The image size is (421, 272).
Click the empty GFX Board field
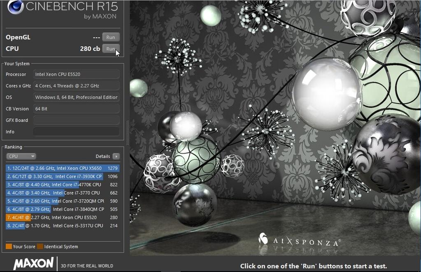(x=76, y=120)
